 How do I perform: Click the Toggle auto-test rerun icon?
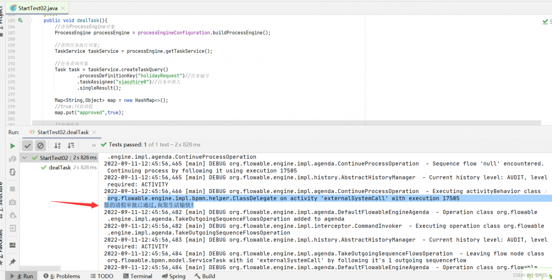point(13,172)
